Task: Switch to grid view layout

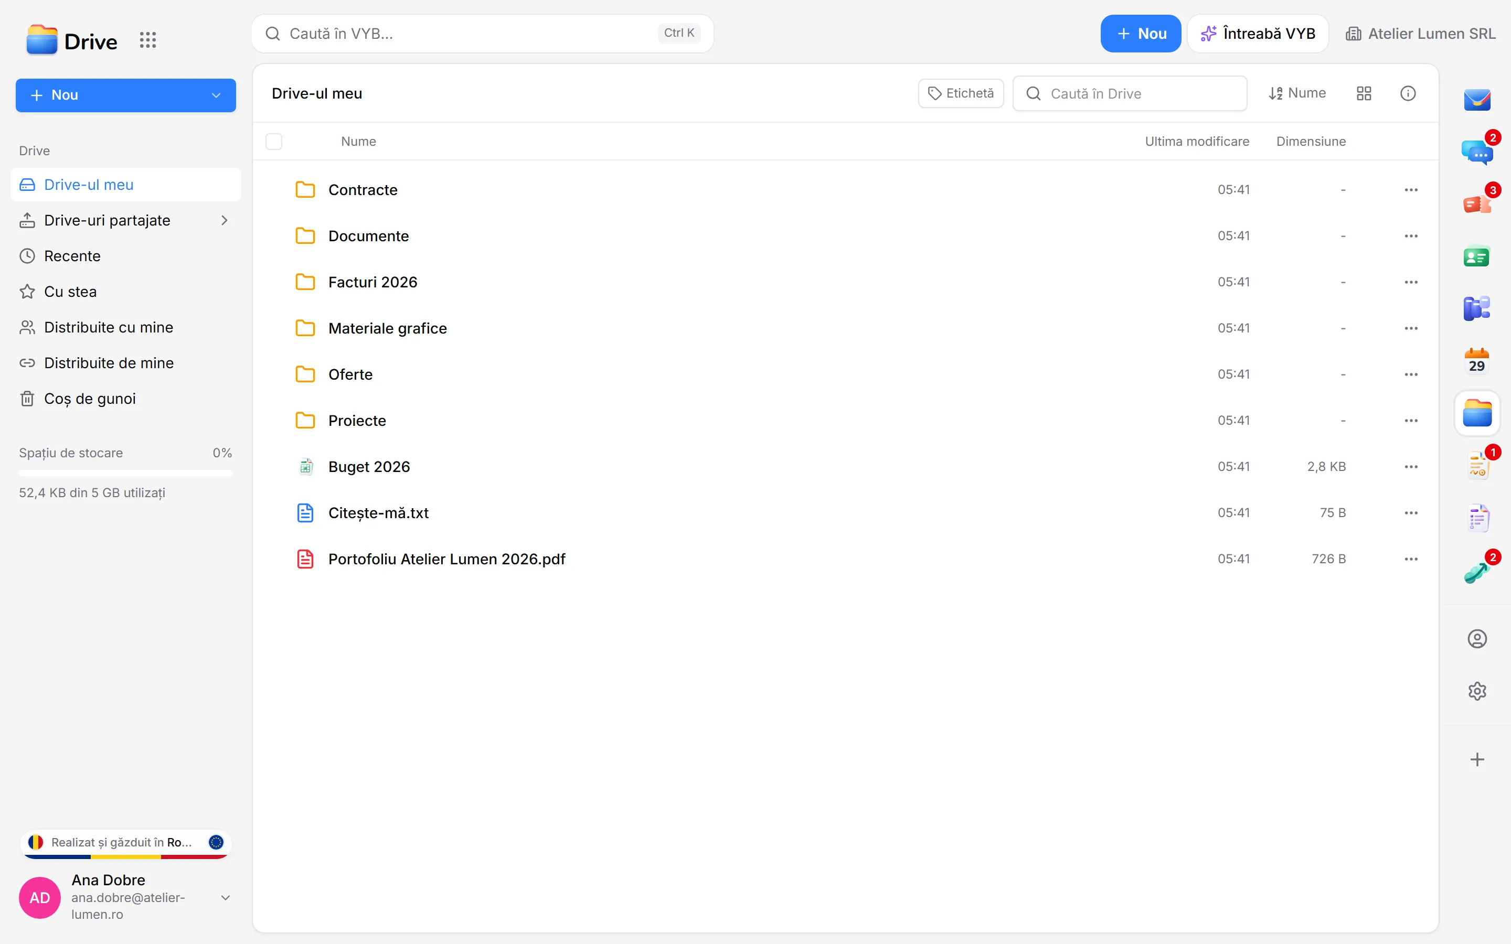Action: pos(1364,94)
